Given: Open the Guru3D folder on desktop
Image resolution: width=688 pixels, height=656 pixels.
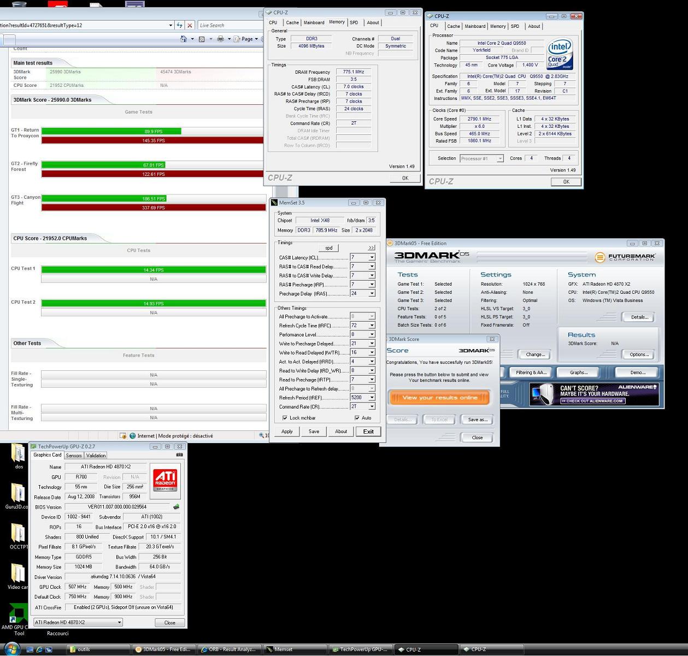Looking at the screenshot, I should pyautogui.click(x=18, y=496).
